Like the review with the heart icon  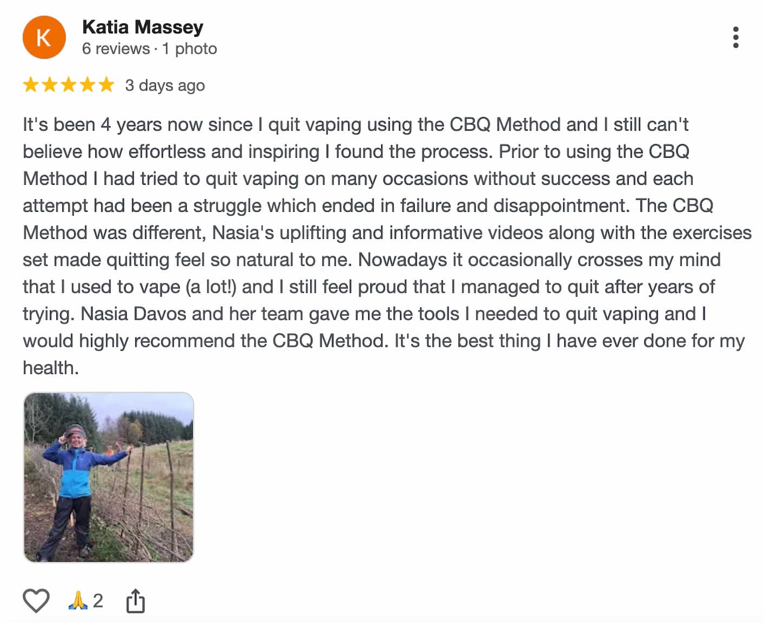[36, 600]
